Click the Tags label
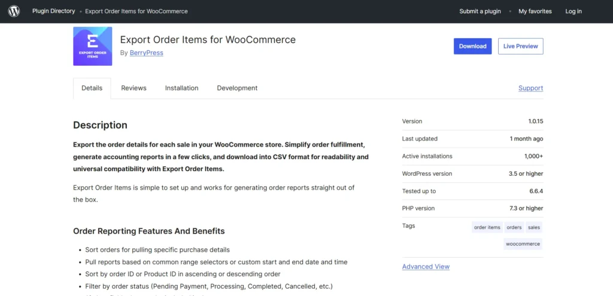Screen dimensions: 613x296 (408, 225)
